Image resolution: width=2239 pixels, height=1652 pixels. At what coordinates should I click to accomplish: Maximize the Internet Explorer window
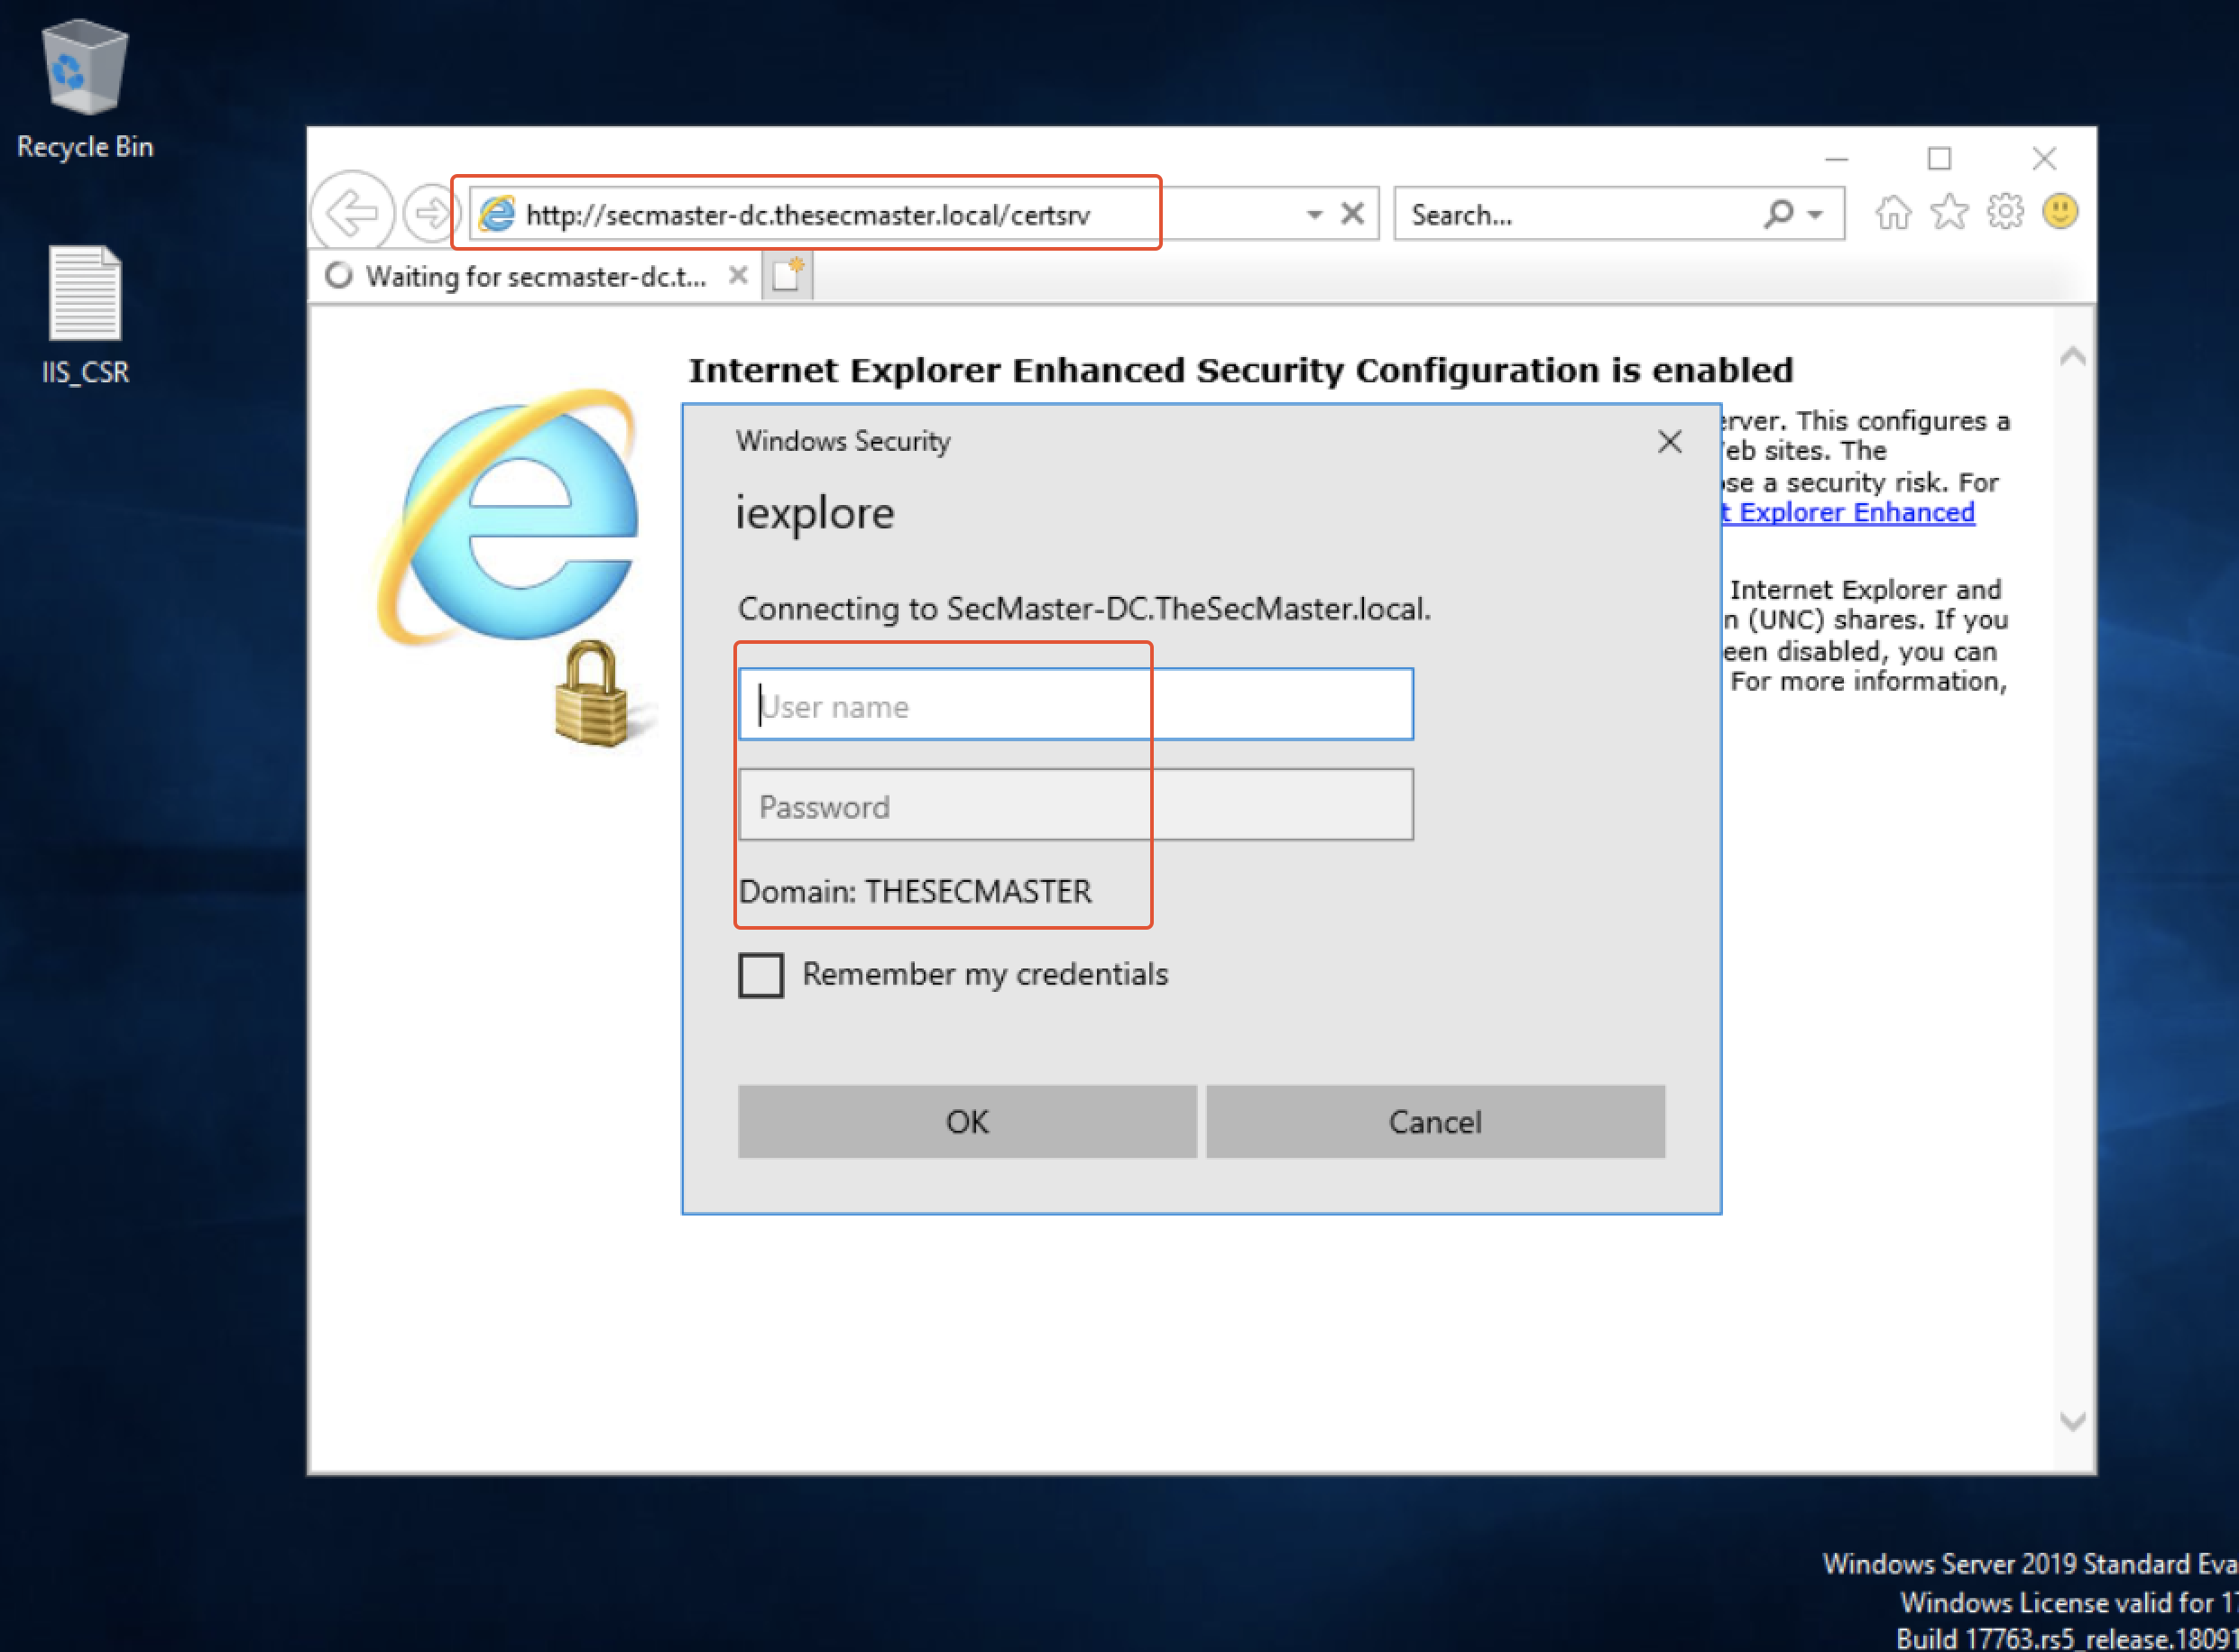tap(1939, 158)
